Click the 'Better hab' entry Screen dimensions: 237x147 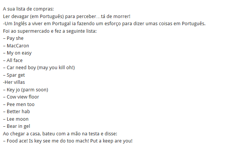point(17,112)
